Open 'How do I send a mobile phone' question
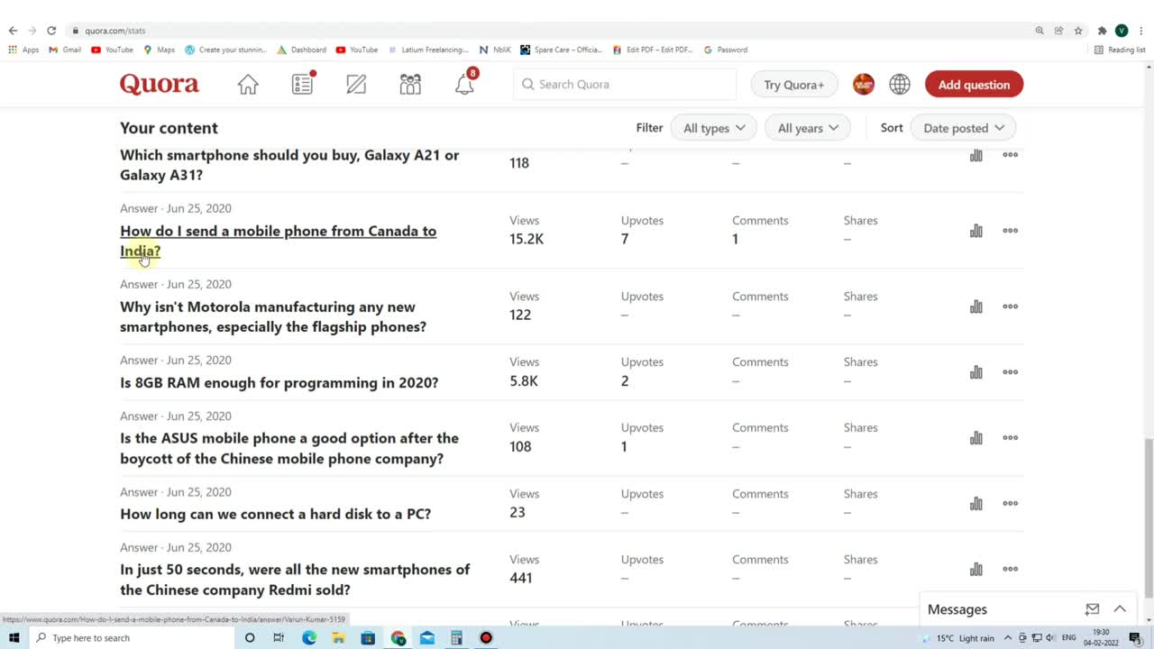 [x=278, y=241]
